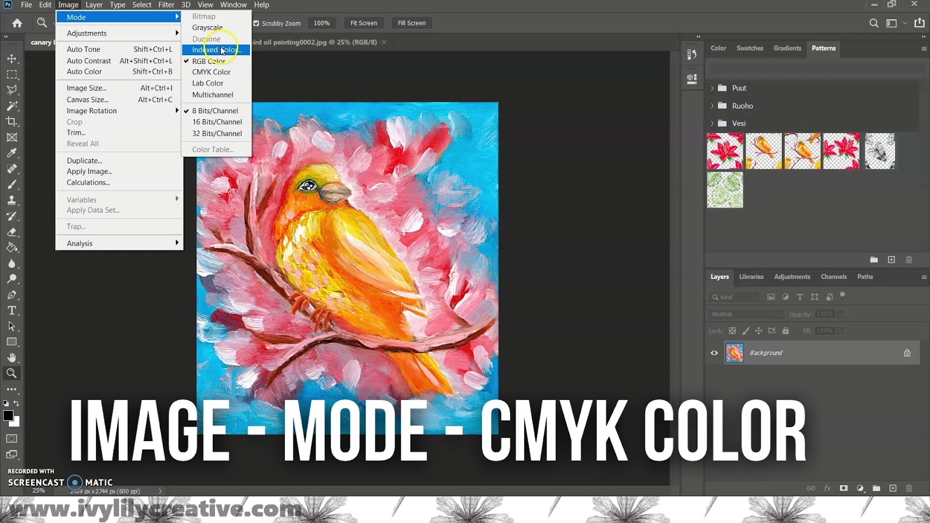
Task: Select the Frame tool
Action: (12, 137)
